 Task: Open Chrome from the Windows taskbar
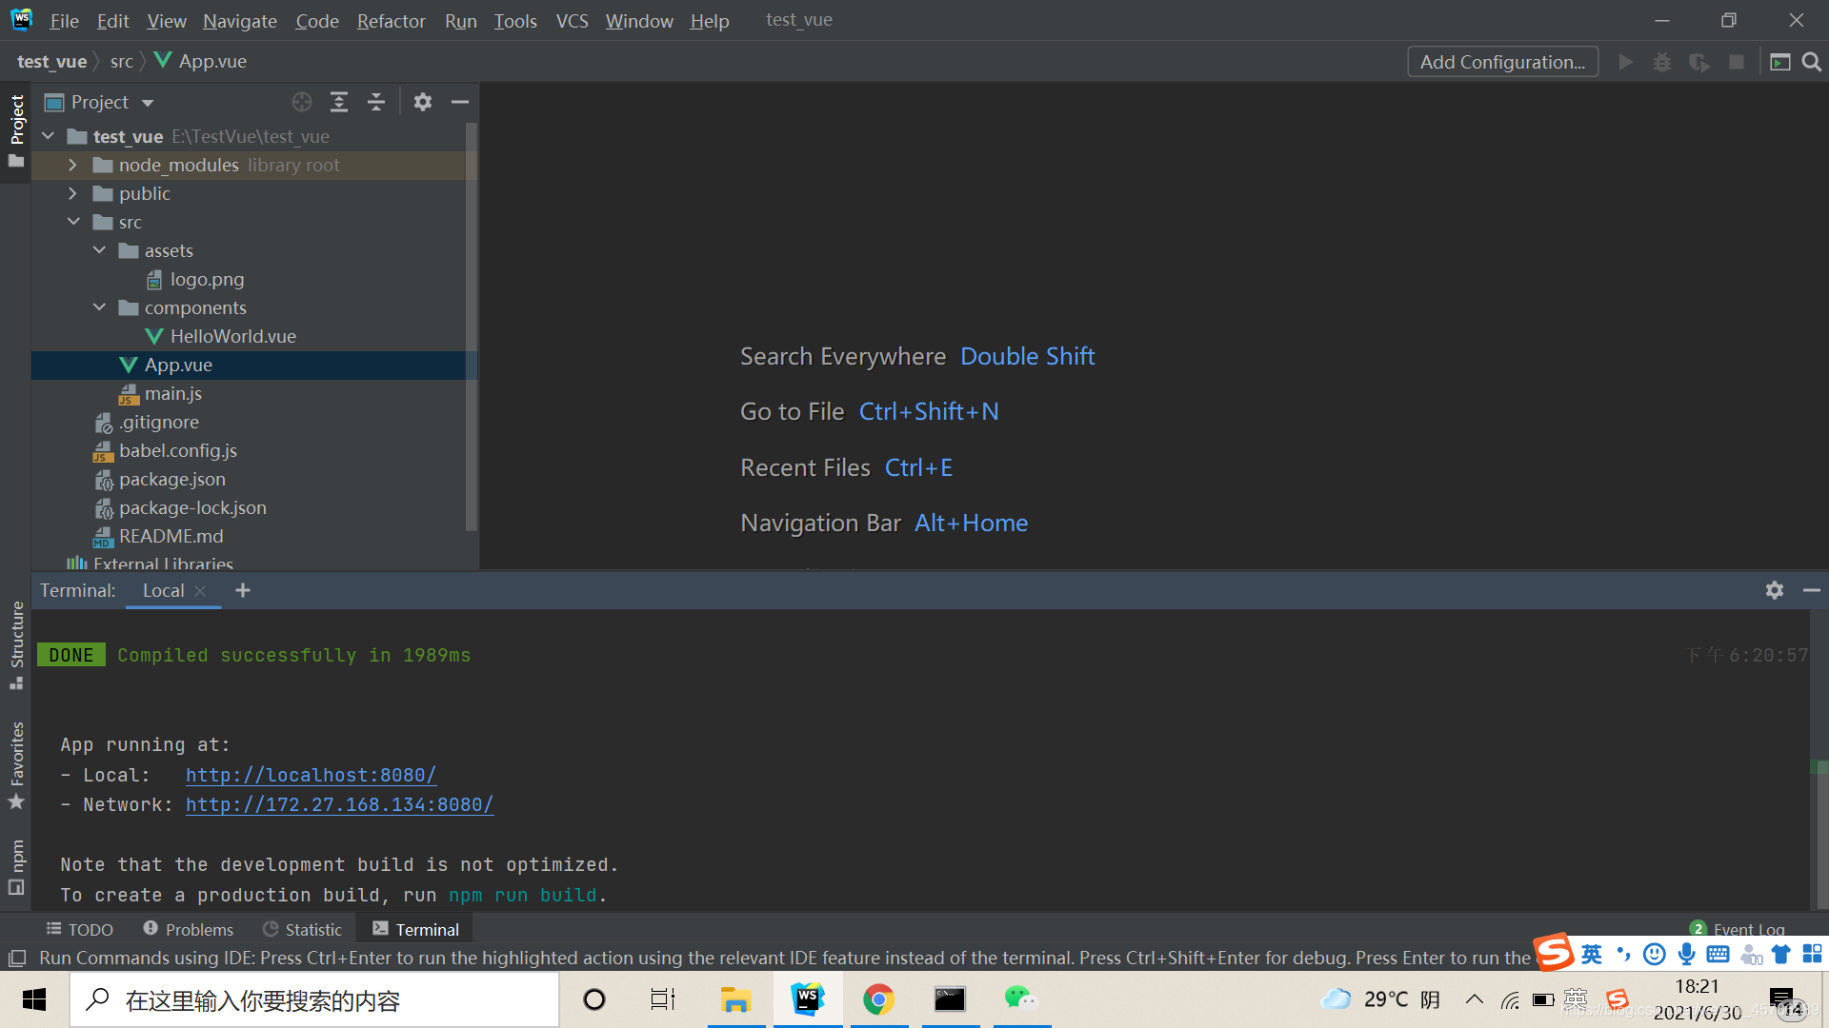[878, 998]
